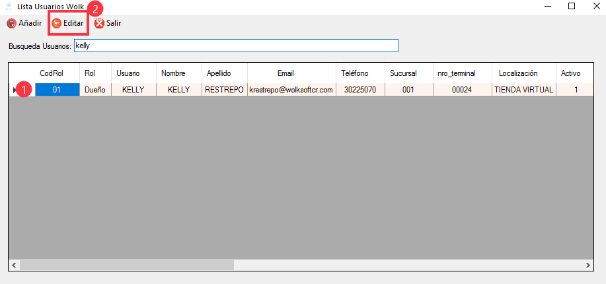Maximize the Lista Usuarios Wolk window
Viewport: 606px width, 284px height.
[572, 6]
